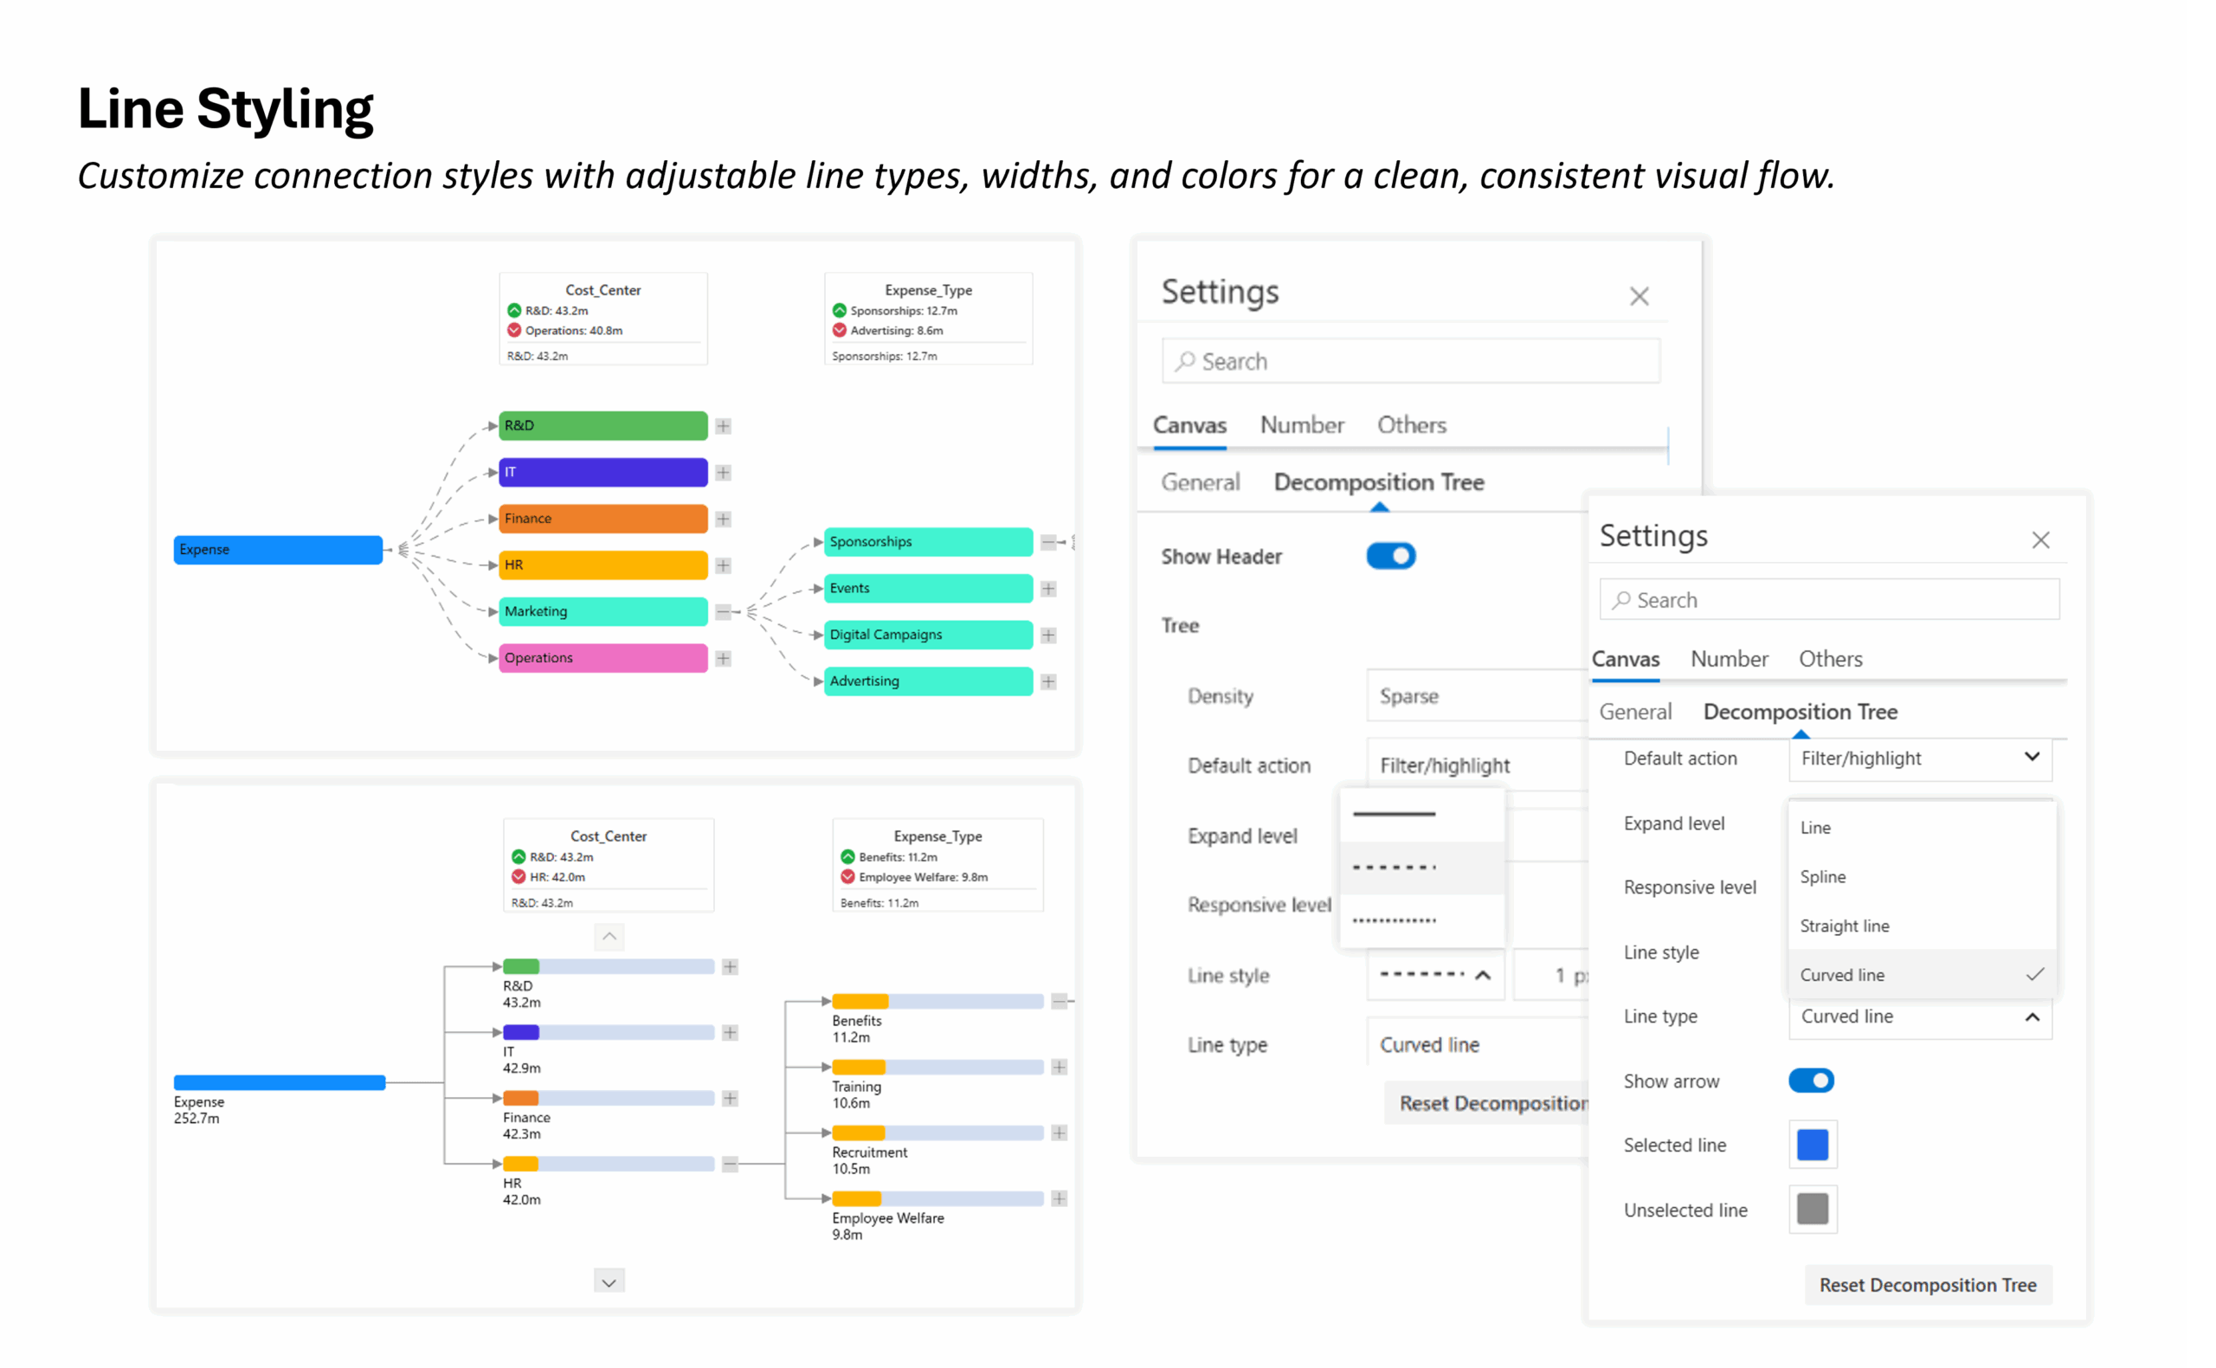Screen dimensions: 2216x1368
Task: Expand Training node in lower tree
Action: click(1060, 1068)
